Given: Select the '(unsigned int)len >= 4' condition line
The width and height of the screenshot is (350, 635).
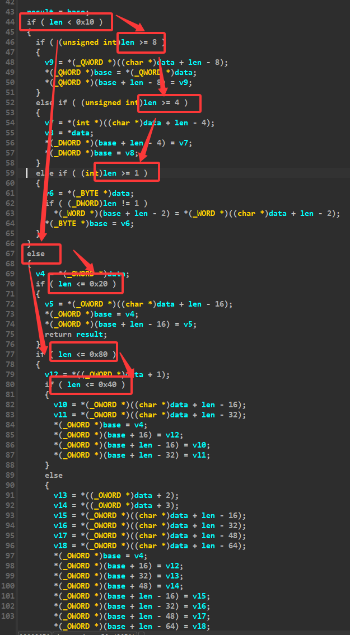Looking at the screenshot, I should (x=111, y=102).
